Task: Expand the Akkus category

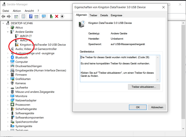Action: 8,27
